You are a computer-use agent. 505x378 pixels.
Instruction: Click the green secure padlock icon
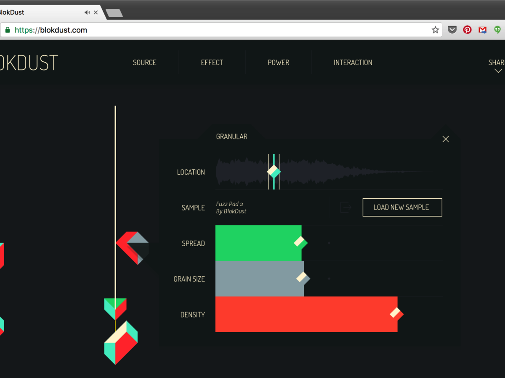coord(7,30)
